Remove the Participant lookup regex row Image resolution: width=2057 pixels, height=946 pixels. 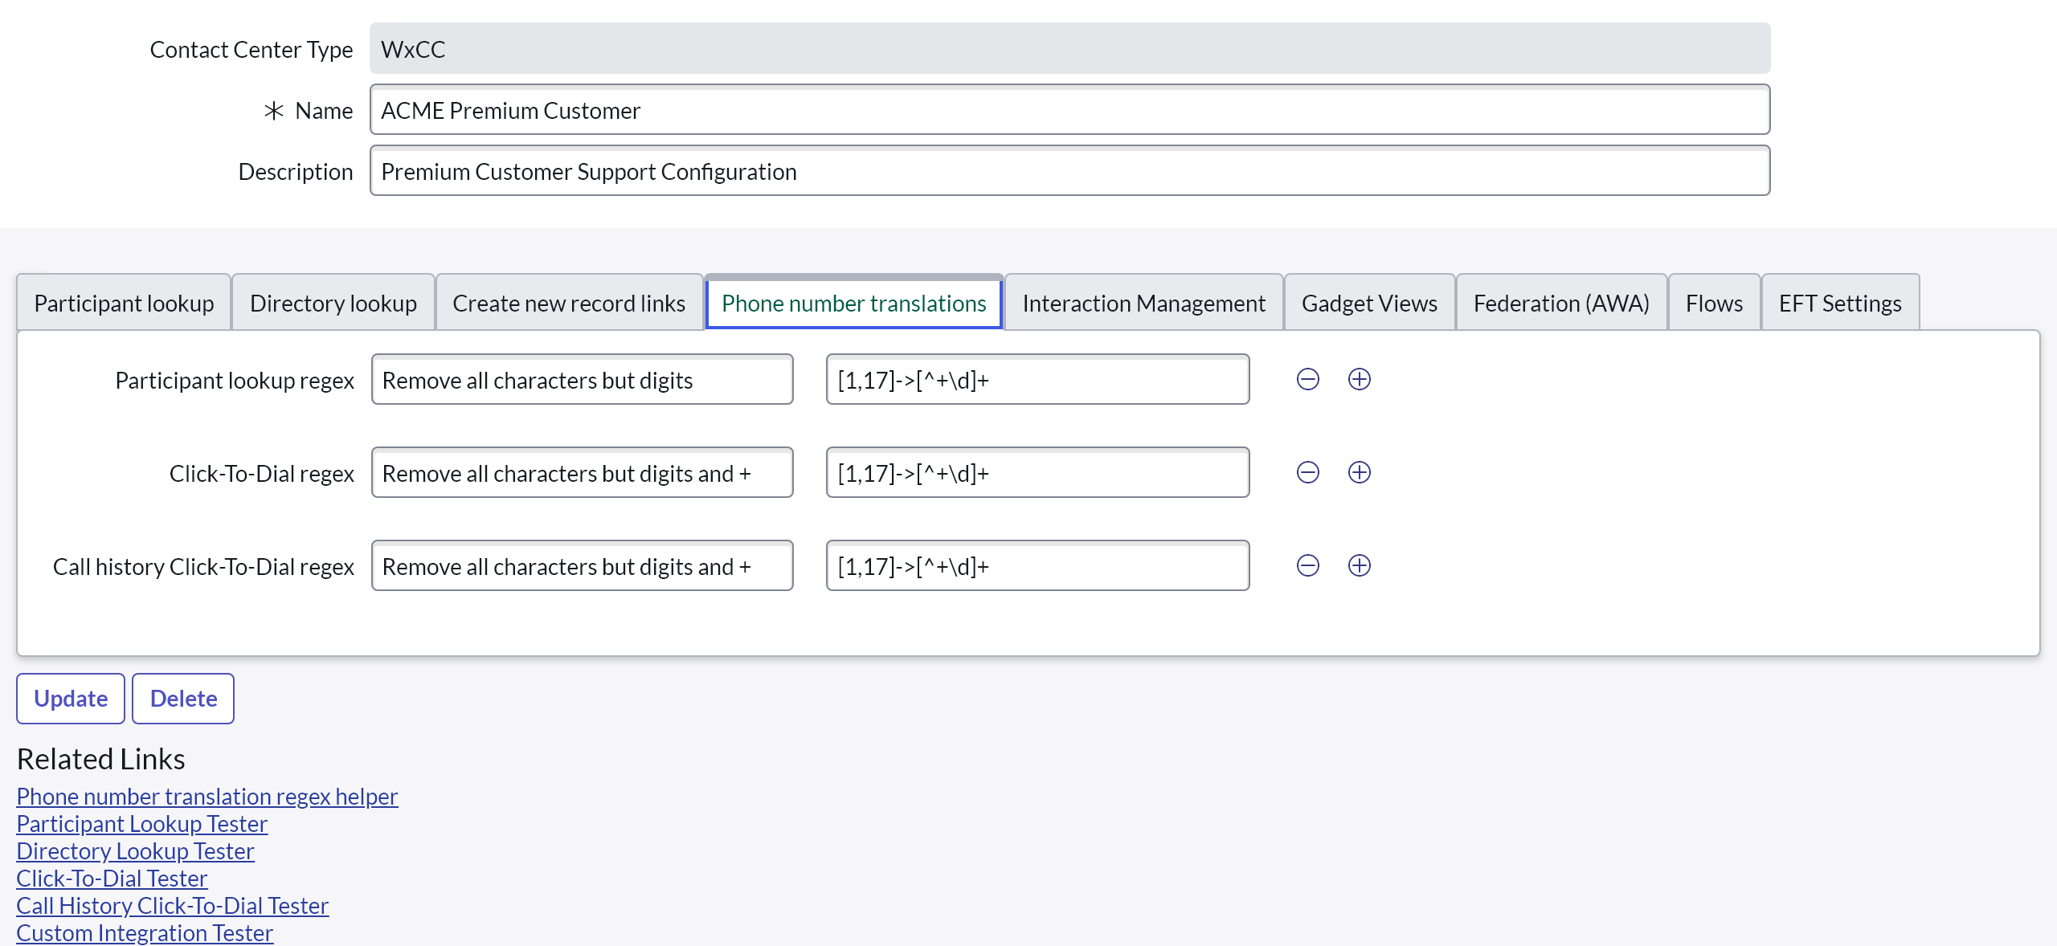pos(1307,379)
